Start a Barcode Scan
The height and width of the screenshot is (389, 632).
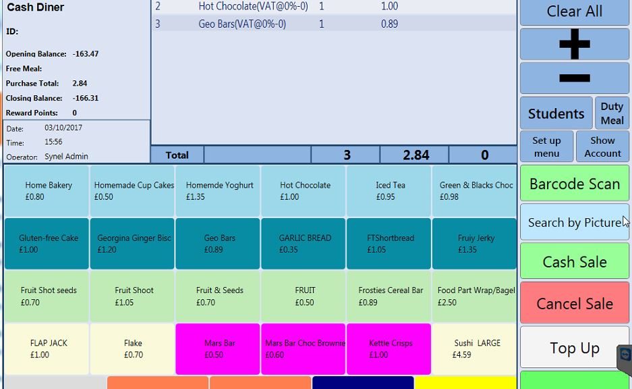[574, 184]
